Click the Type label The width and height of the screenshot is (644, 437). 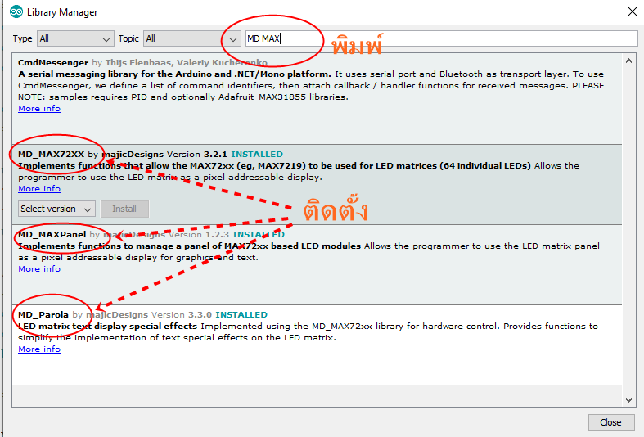pos(22,38)
